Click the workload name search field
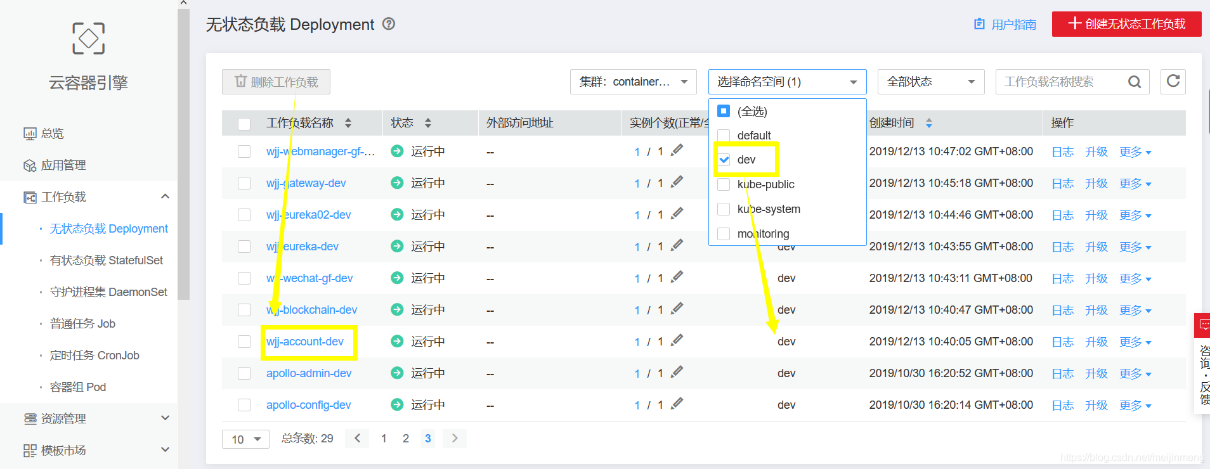The width and height of the screenshot is (1210, 469). pyautogui.click(x=1060, y=82)
